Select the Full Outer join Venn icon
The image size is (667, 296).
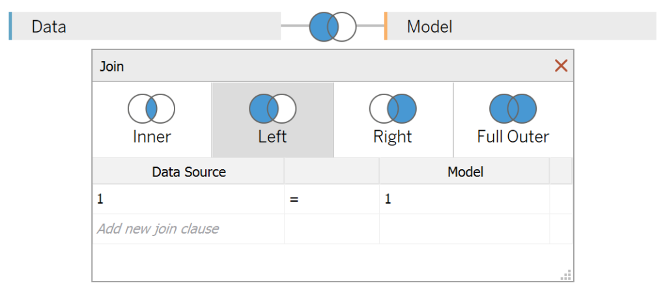tap(513, 109)
